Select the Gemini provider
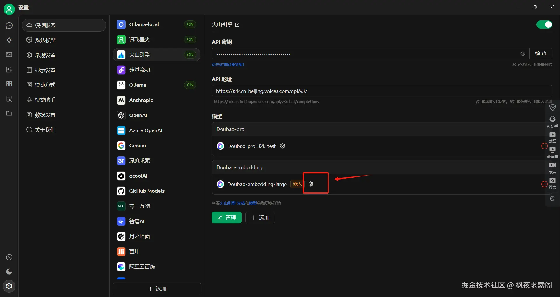Screen dimensions: 560x297 (156, 146)
